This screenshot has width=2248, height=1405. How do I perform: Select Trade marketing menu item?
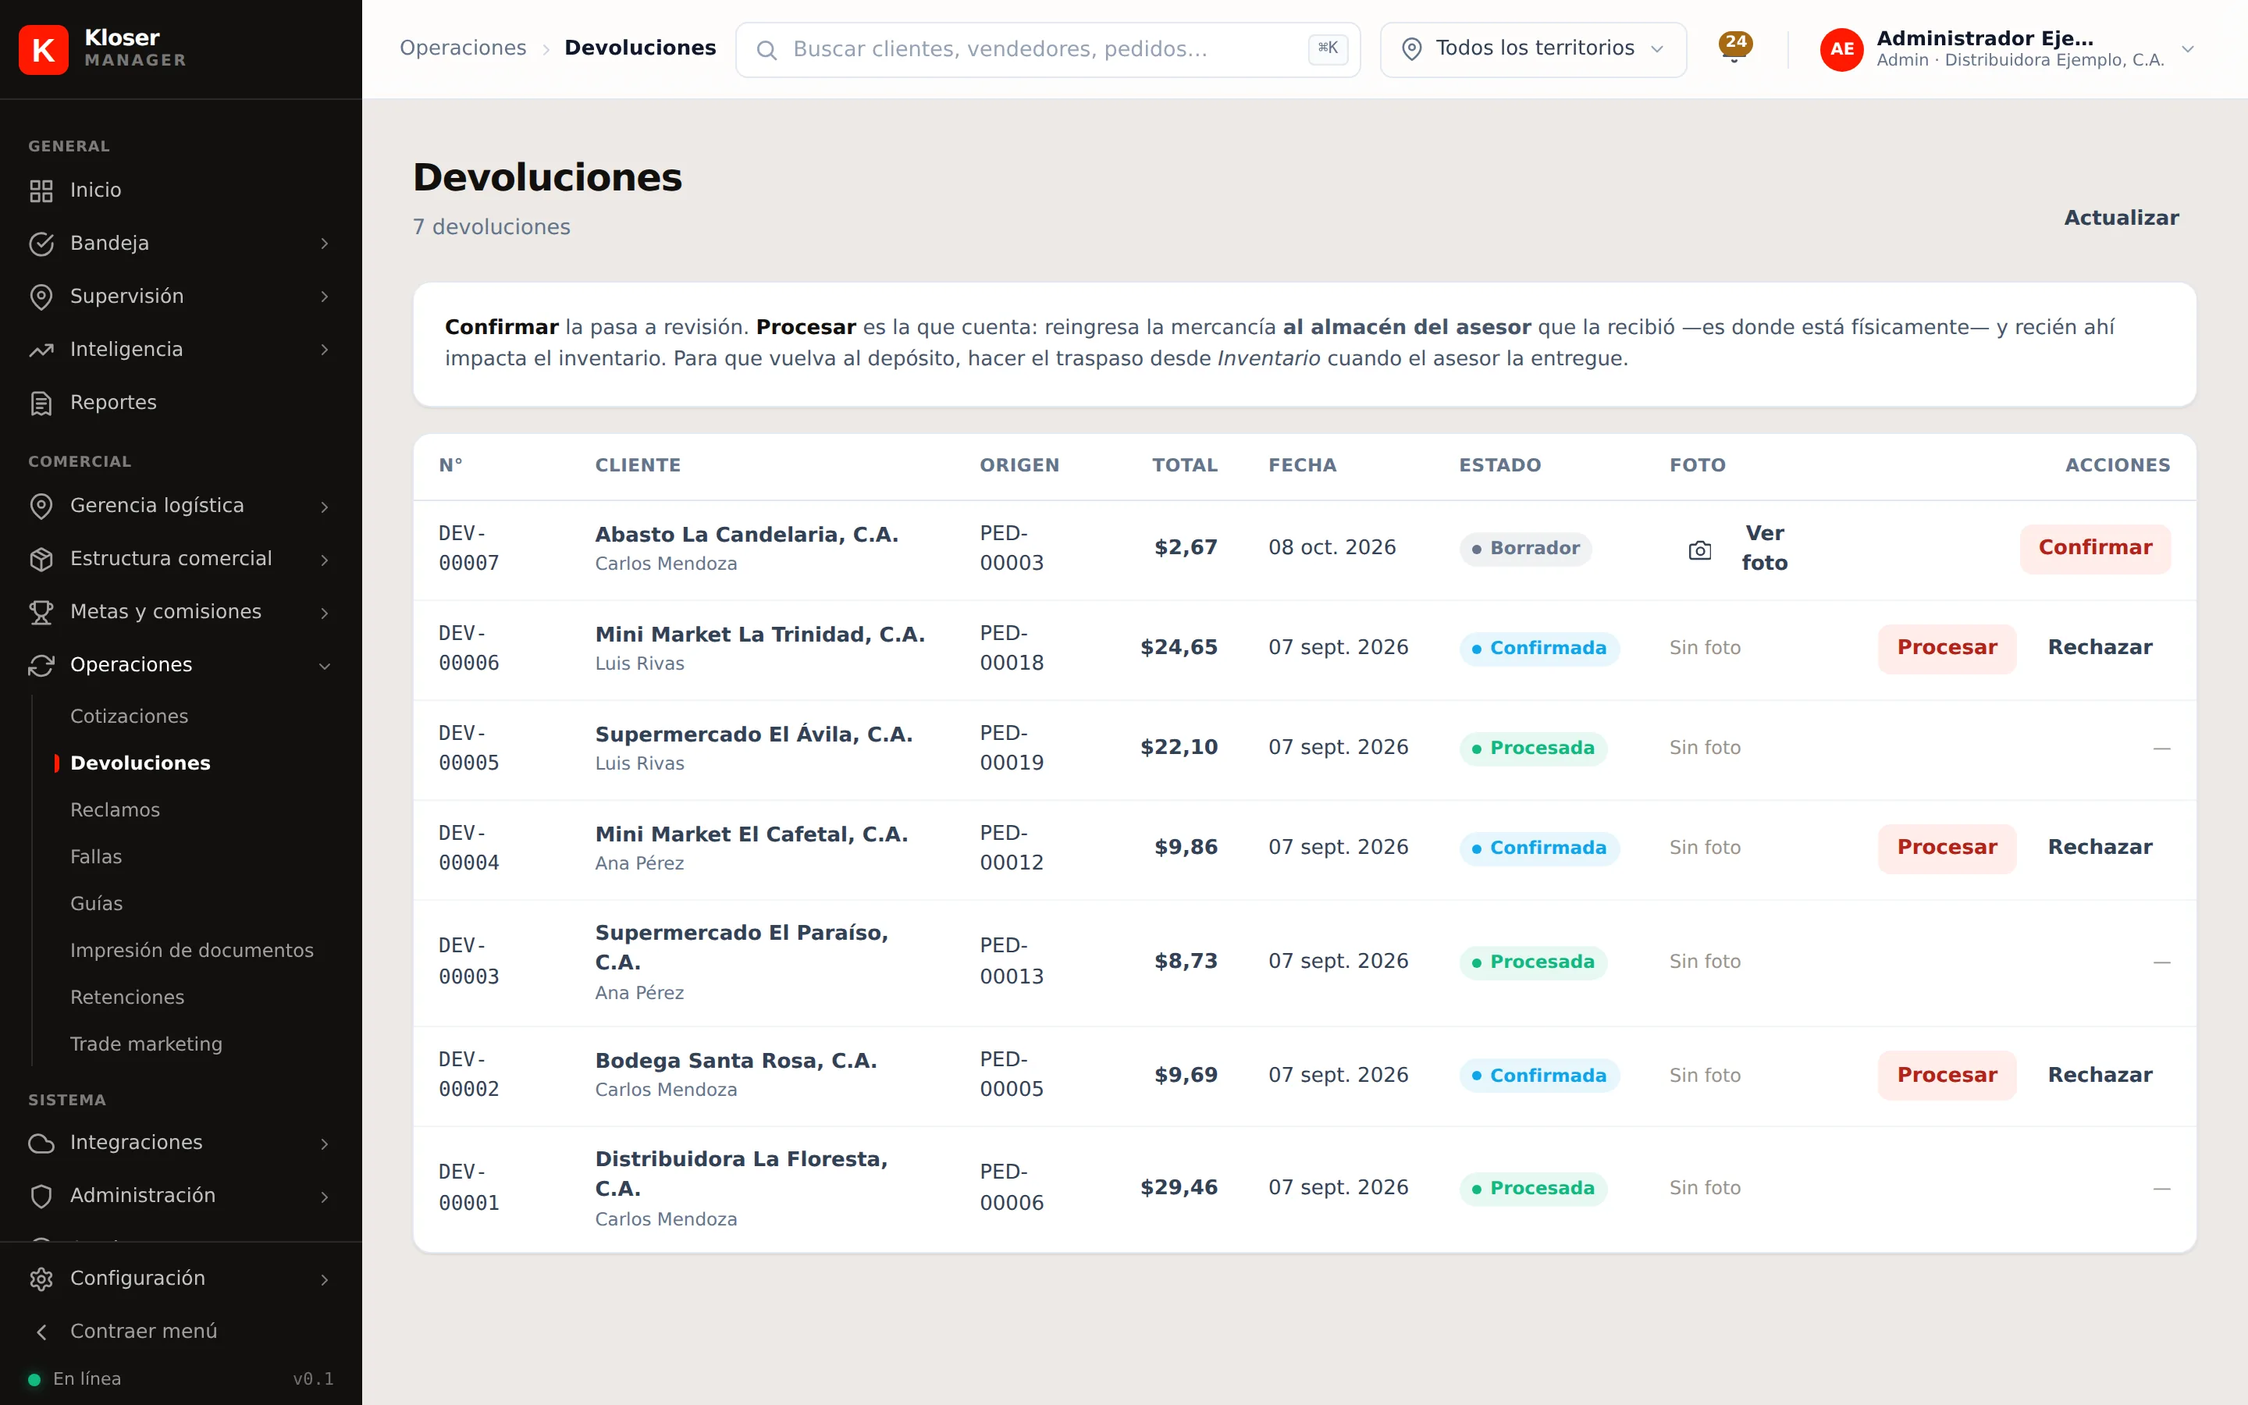click(x=147, y=1044)
